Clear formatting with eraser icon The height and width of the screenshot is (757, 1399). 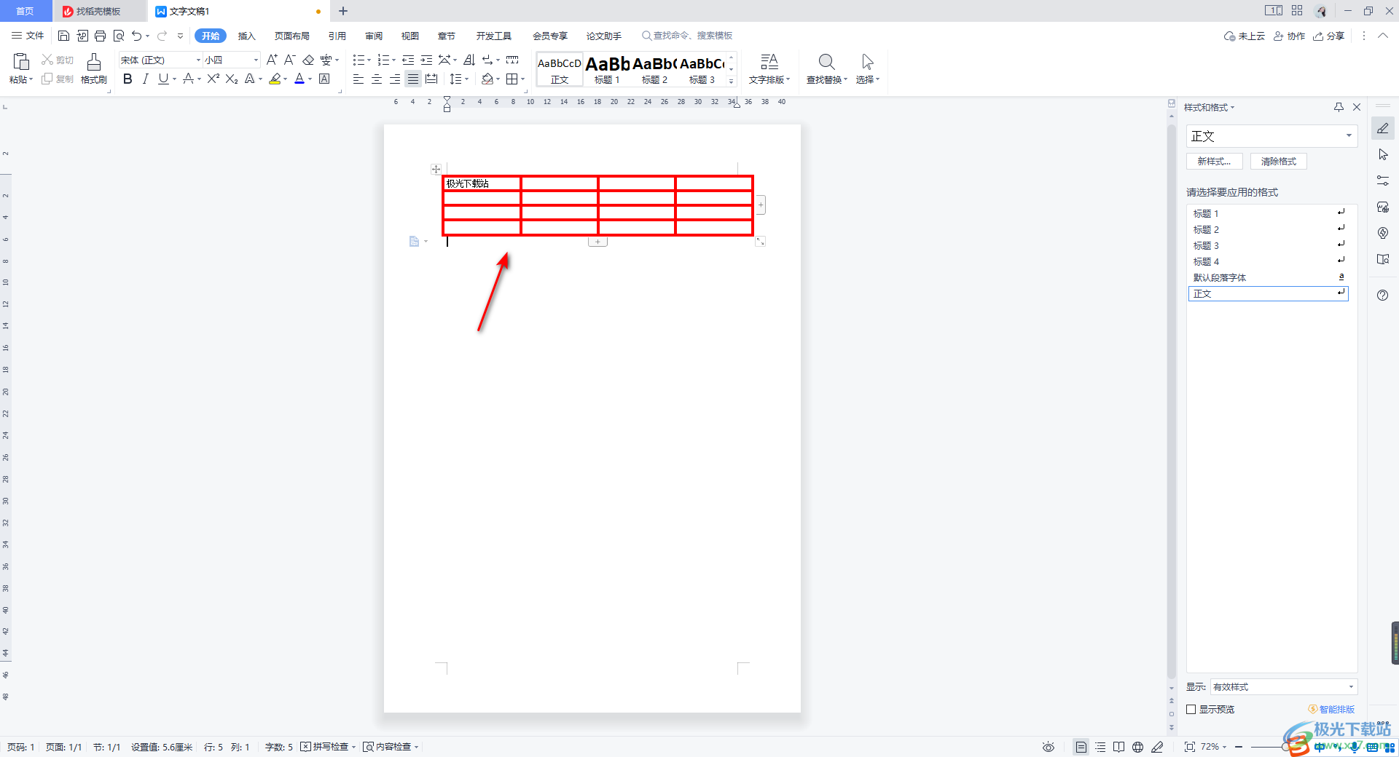pos(308,60)
